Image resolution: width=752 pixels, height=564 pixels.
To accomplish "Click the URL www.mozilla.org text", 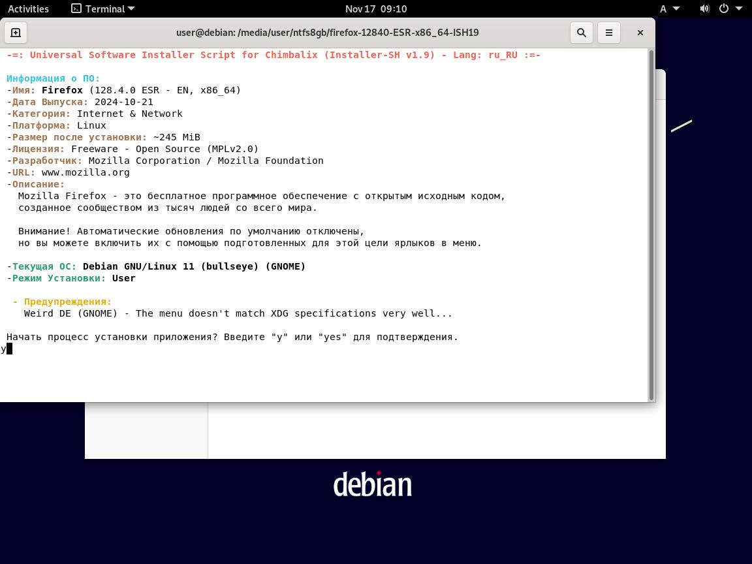I will (x=86, y=172).
